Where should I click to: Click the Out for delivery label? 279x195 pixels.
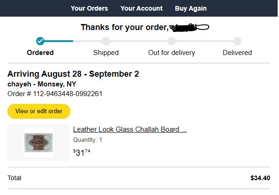[172, 53]
